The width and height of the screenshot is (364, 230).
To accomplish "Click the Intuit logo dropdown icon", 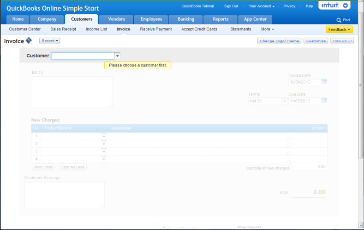I will [346, 6].
